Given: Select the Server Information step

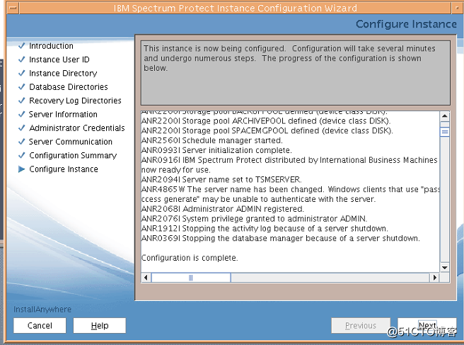Looking at the screenshot, I should point(63,114).
